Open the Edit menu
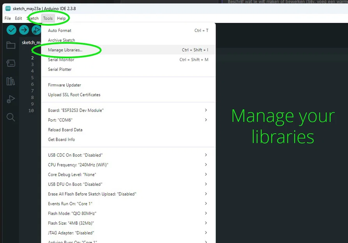This screenshot has width=348, height=243. coord(18,18)
